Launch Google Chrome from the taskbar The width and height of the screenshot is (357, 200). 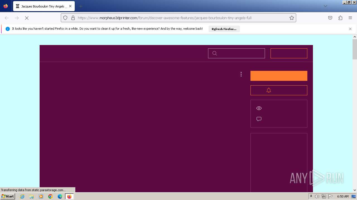(50, 196)
